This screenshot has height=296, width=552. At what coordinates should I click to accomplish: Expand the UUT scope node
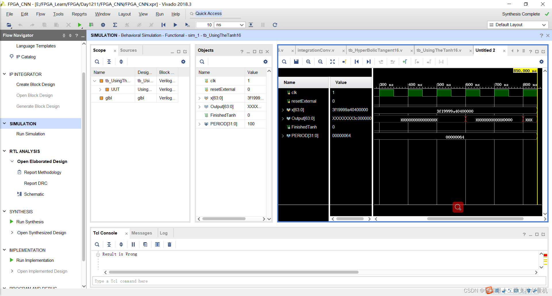tap(100, 90)
